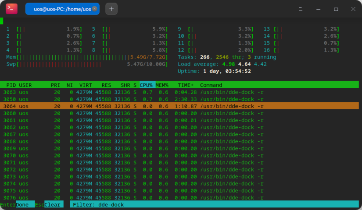Add a new terminal tab
This screenshot has width=362, height=210.
pos(111,9)
